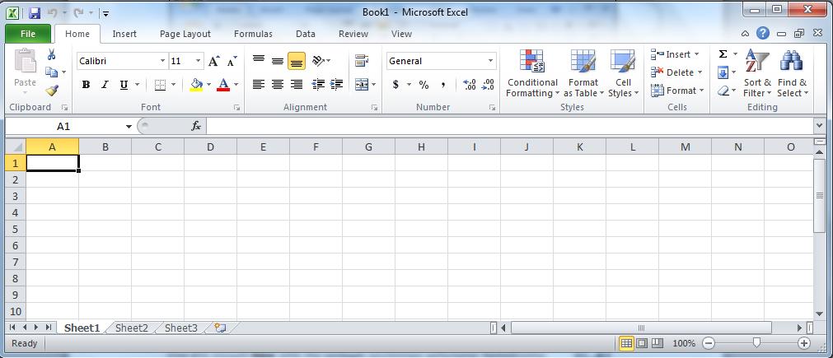Click the zoom slider handle
The height and width of the screenshot is (358, 833).
(756, 343)
